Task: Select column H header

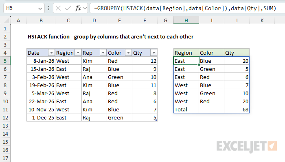Action: pyautogui.click(x=186, y=20)
